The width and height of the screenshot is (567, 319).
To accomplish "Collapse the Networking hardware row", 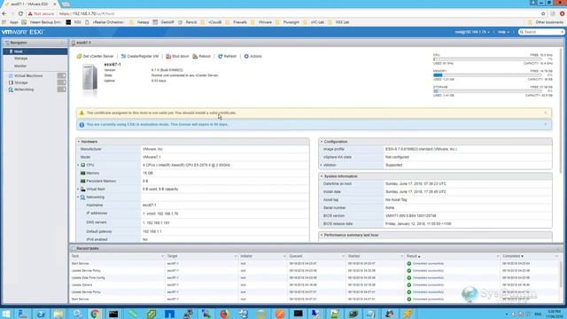I will pyautogui.click(x=78, y=197).
